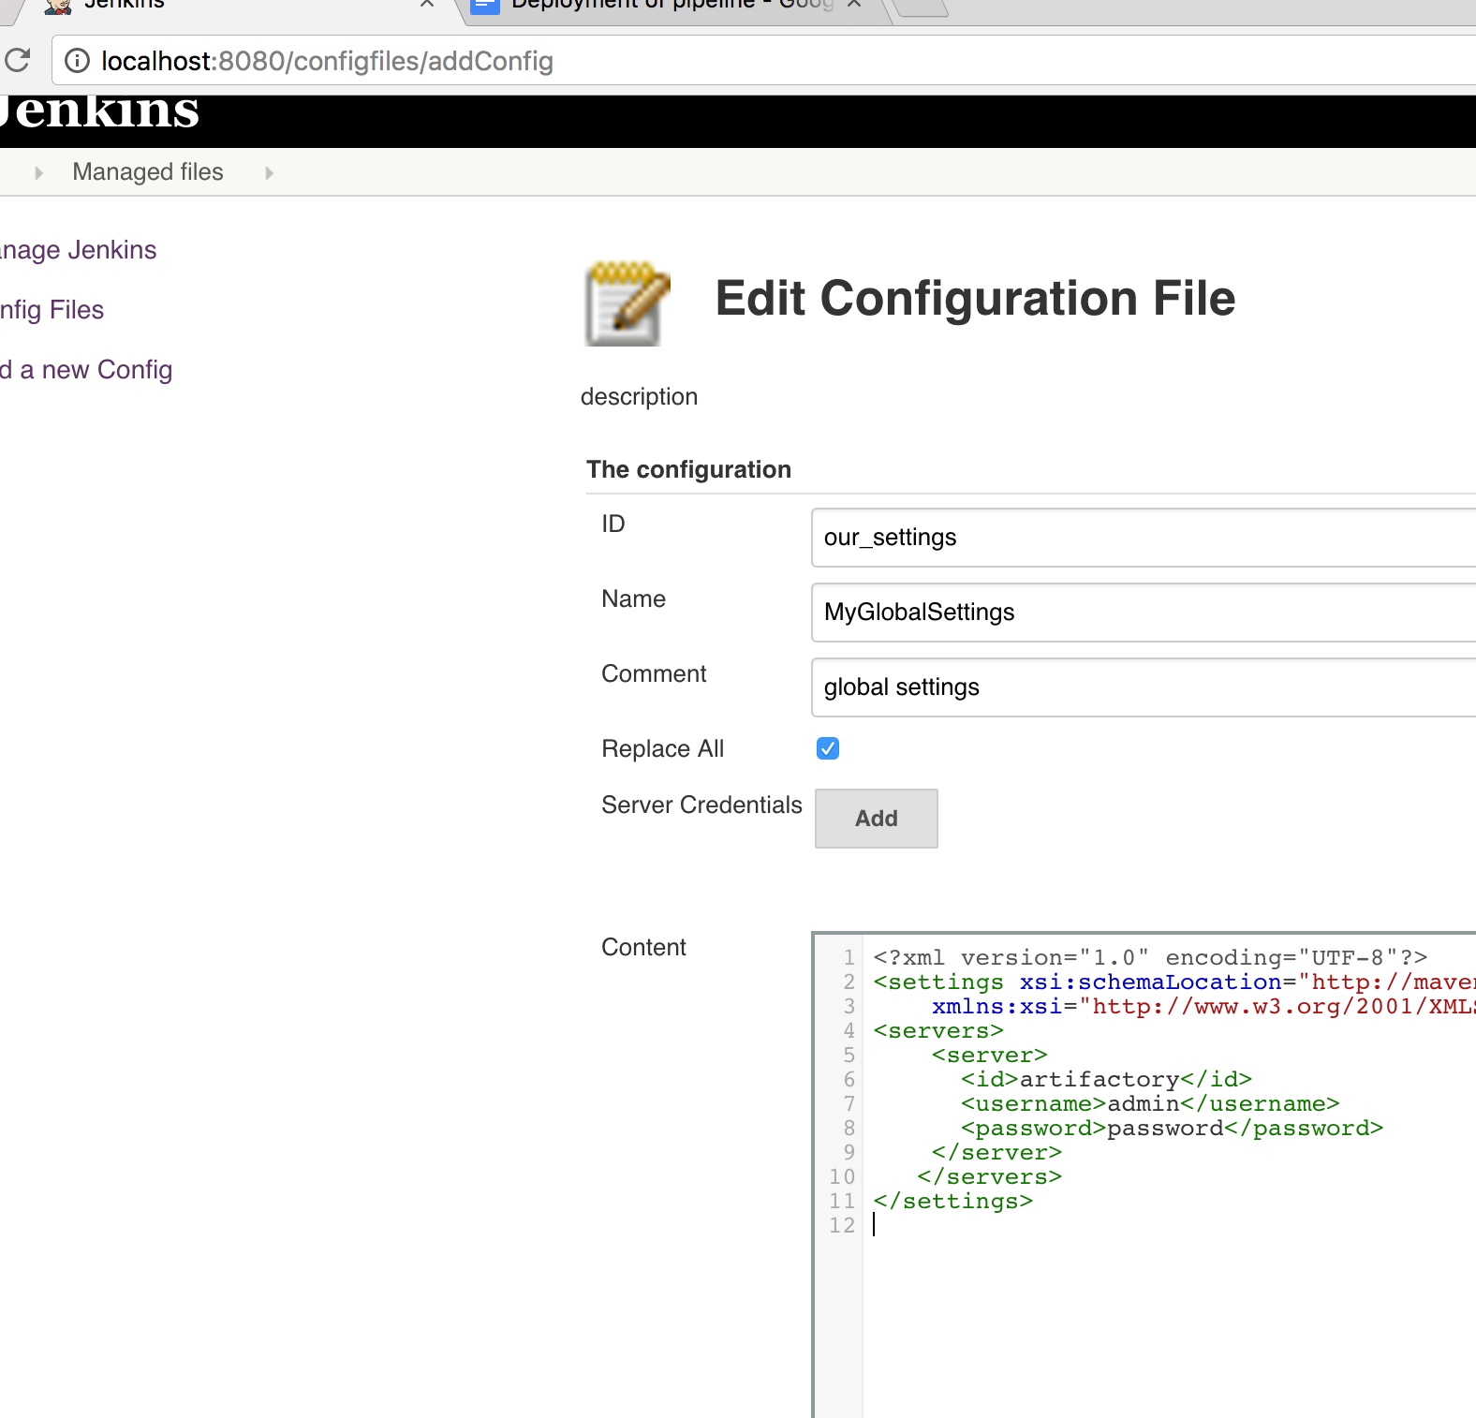Open the Config Files sidebar link

click(x=52, y=310)
